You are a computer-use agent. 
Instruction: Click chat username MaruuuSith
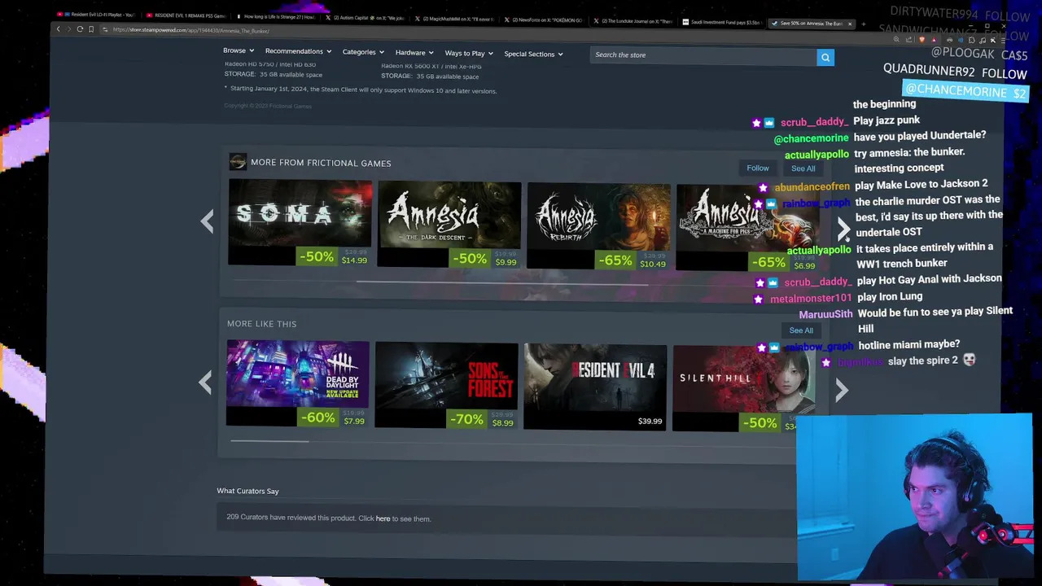click(x=825, y=315)
